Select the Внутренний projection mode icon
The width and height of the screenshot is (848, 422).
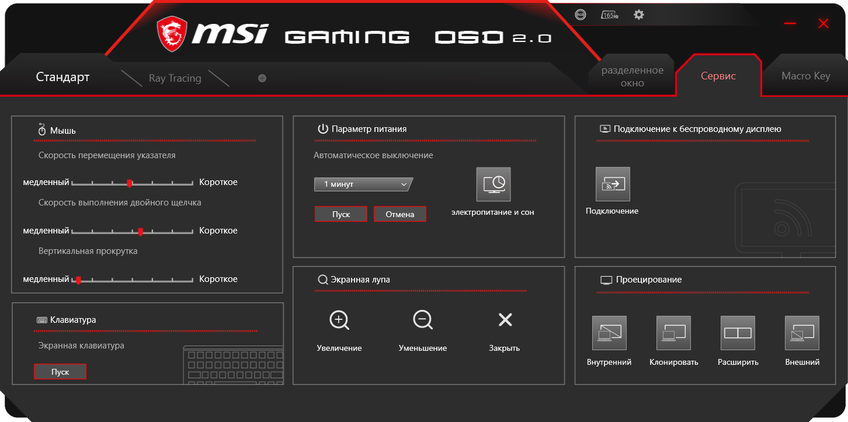609,333
